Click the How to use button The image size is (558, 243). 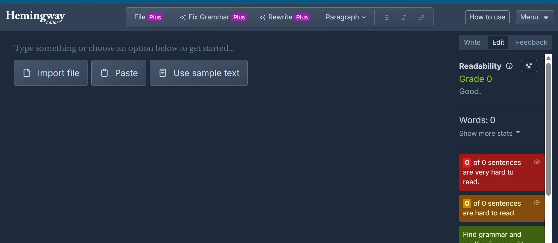[x=487, y=17]
